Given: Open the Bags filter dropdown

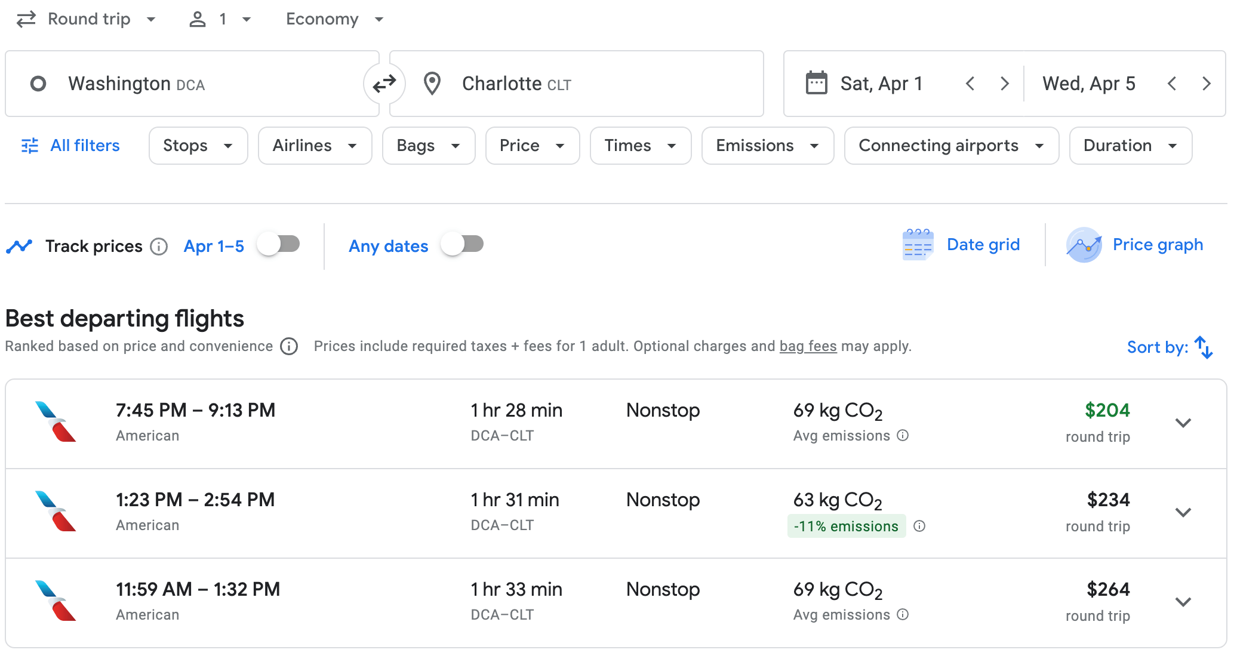Looking at the screenshot, I should (x=429, y=146).
